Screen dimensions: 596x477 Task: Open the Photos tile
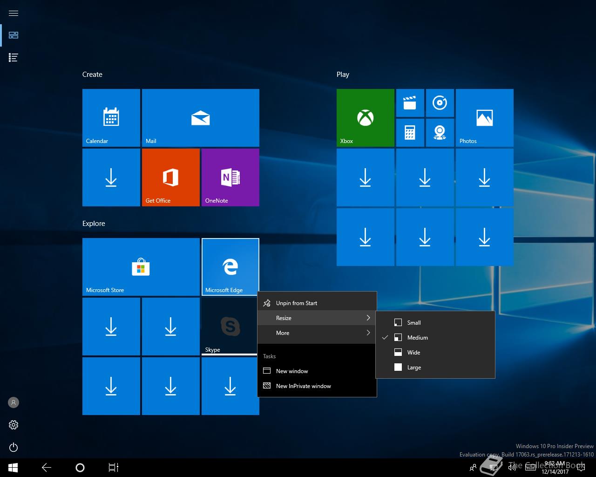[485, 118]
